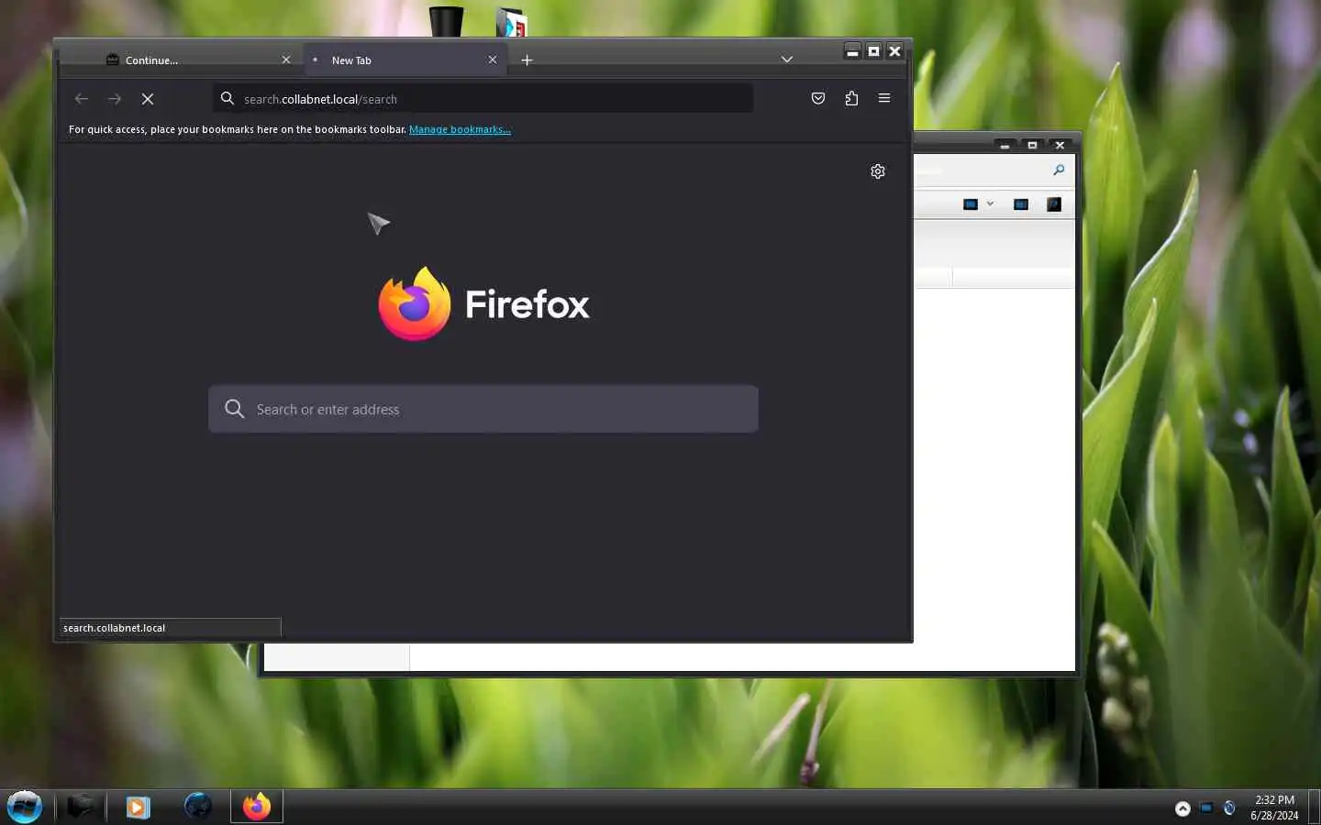Click the Firefox taskbar button

pyautogui.click(x=257, y=807)
